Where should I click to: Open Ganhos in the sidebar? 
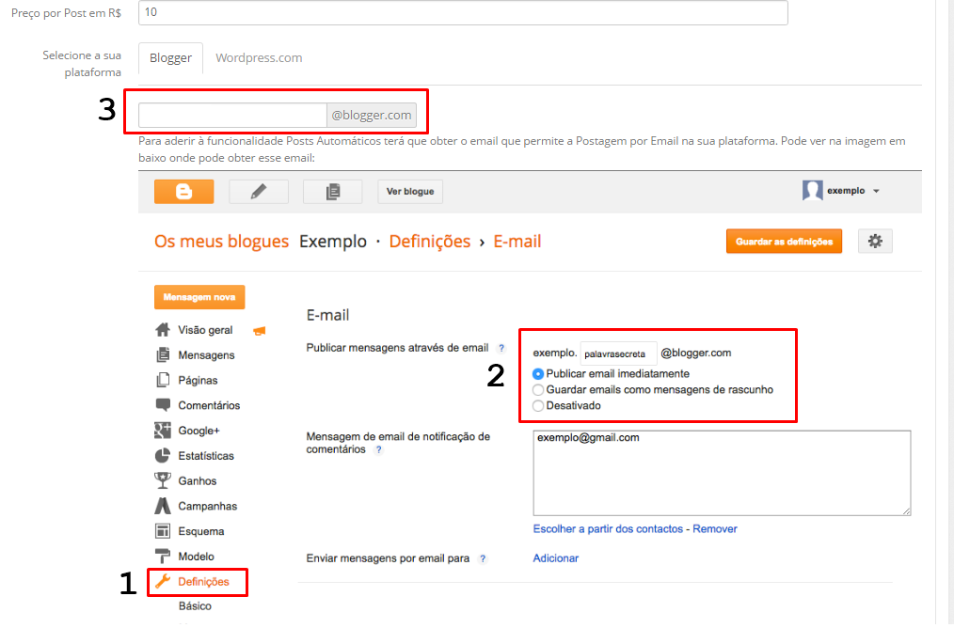pyautogui.click(x=198, y=481)
